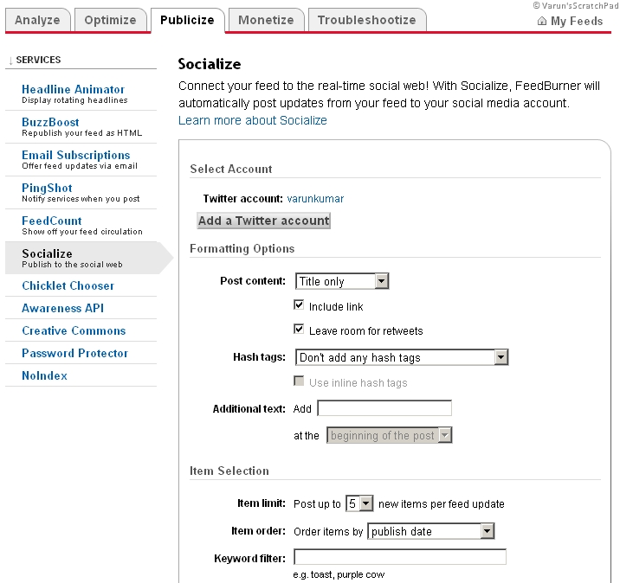620x583 pixels.
Task: Toggle the Include link checkbox
Action: pos(299,305)
